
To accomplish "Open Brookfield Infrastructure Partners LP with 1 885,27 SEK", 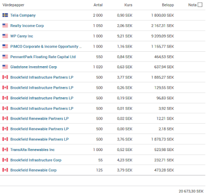I will [x=42, y=77].
